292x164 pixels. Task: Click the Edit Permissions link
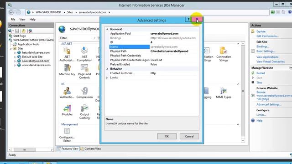pos(267,36)
